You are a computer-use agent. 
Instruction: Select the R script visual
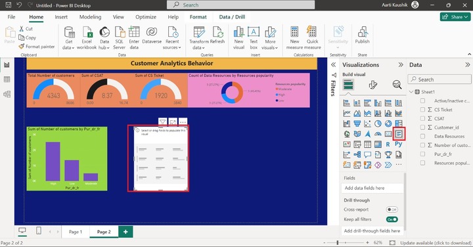(388, 145)
